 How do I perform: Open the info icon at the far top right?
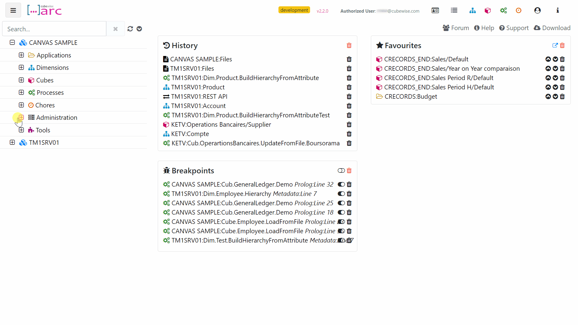pyautogui.click(x=558, y=11)
